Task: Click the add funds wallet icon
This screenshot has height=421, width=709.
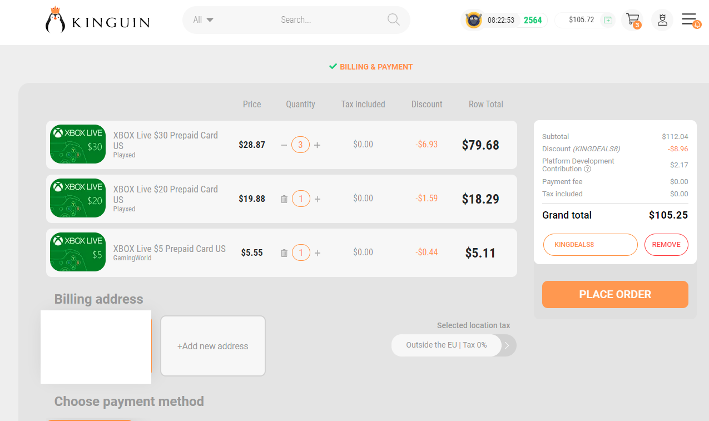Action: click(x=607, y=20)
